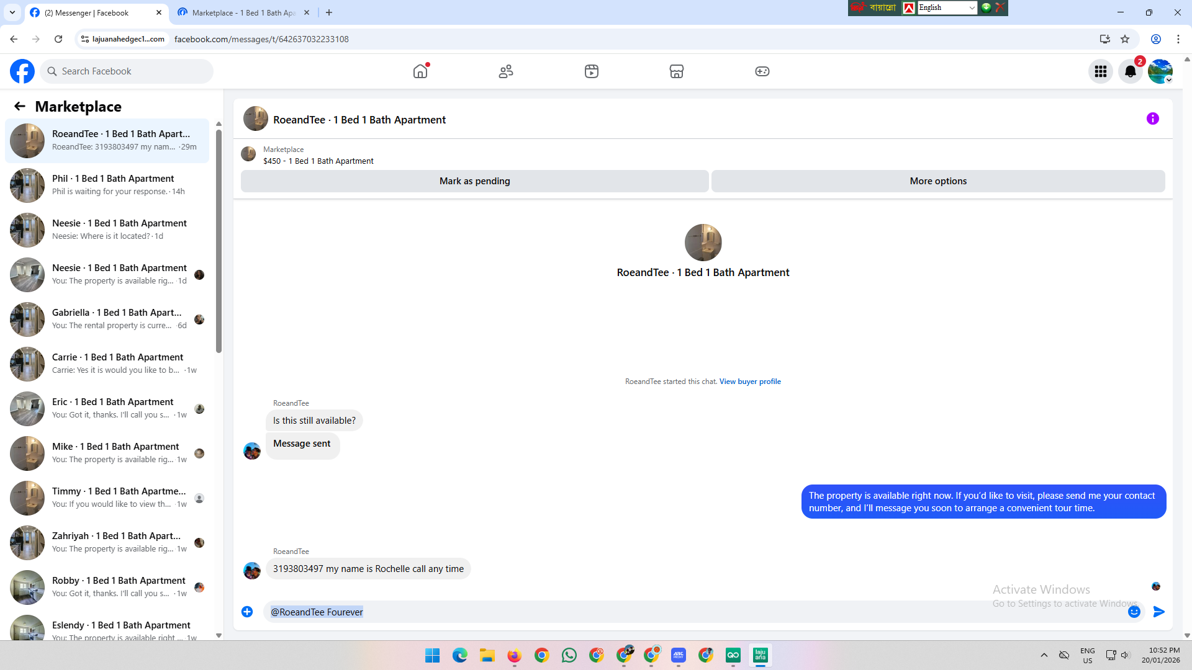The height and width of the screenshot is (670, 1192).
Task: Open WhatsApp from taskbar
Action: [569, 655]
